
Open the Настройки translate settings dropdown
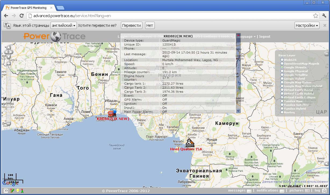point(307,25)
